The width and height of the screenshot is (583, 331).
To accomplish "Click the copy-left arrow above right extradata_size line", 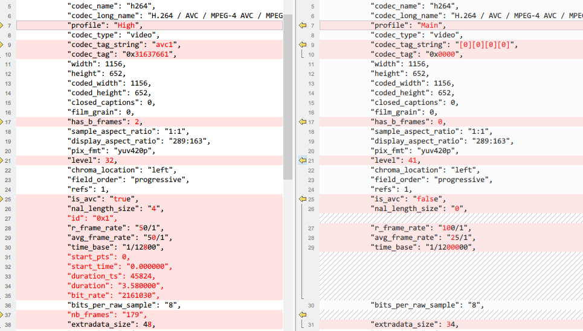I will tap(303, 315).
